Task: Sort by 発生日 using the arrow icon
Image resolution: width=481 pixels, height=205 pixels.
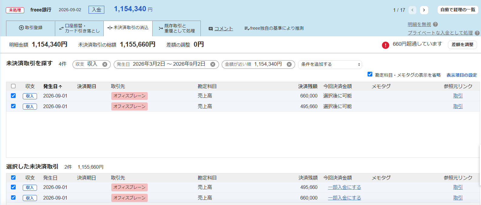Action: [x=60, y=87]
